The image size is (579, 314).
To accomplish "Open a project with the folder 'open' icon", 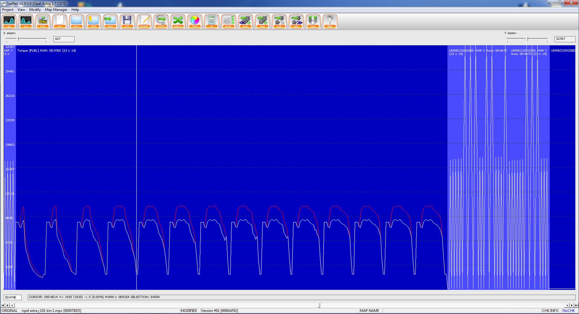I will (x=77, y=21).
